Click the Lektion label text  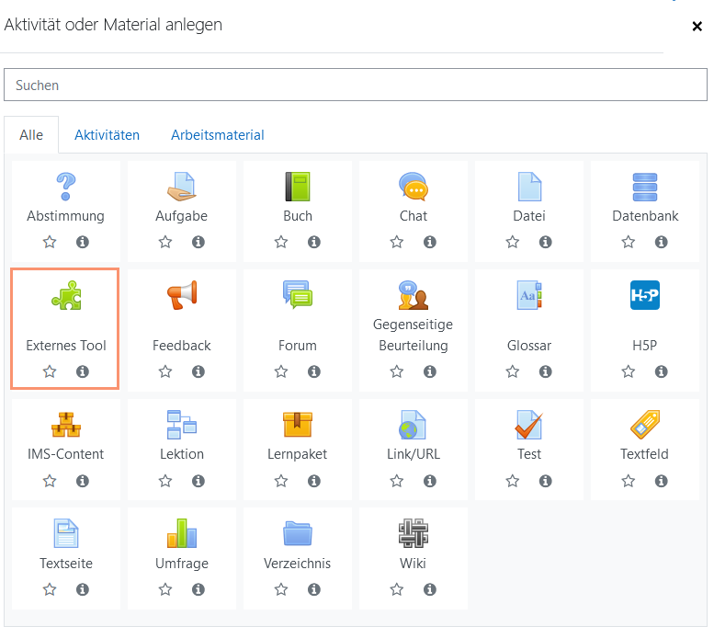coord(182,454)
